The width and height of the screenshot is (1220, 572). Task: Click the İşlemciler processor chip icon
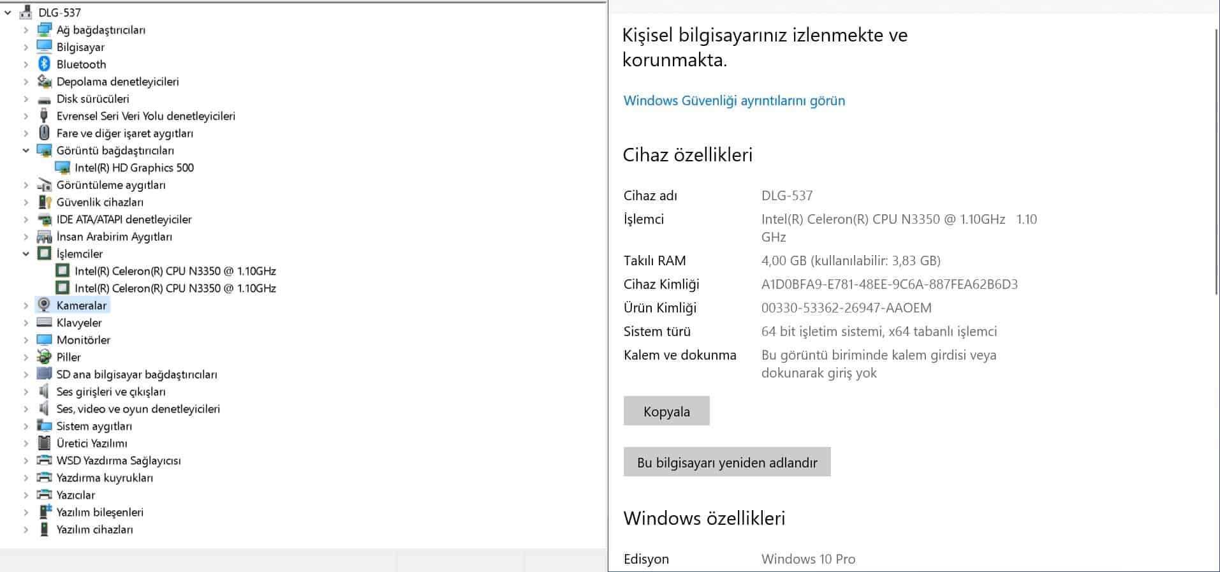(x=44, y=253)
